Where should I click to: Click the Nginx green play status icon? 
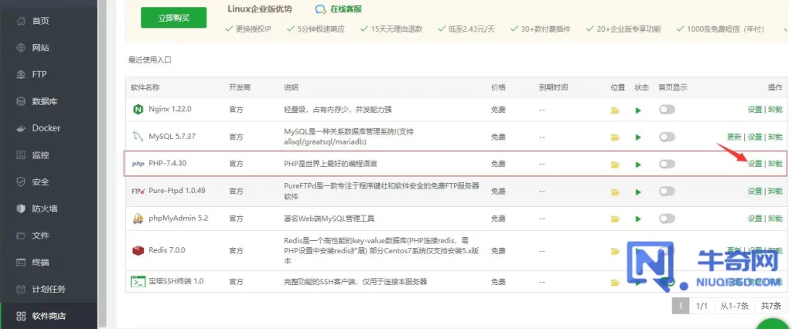coord(638,110)
